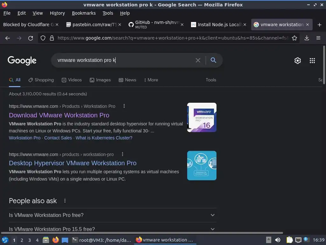Click the forward navigation arrow
The width and height of the screenshot is (326, 245).
pyautogui.click(x=19, y=38)
